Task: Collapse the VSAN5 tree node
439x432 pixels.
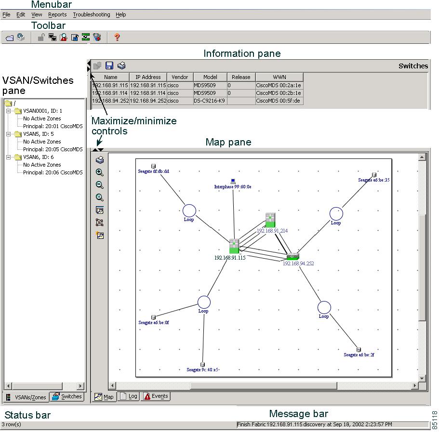Action: click(9, 134)
